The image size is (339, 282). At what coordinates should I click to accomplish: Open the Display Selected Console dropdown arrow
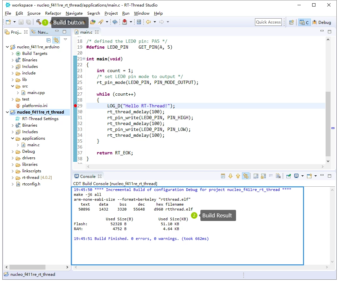point(302,176)
